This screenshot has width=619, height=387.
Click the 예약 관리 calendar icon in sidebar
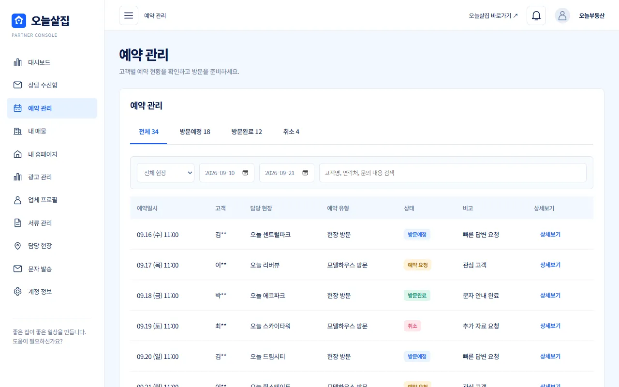coord(18,108)
